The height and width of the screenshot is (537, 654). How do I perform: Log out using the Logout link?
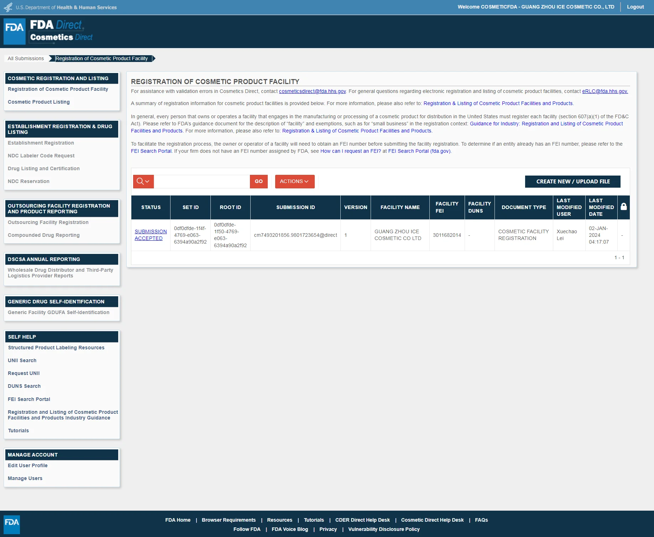coord(635,7)
